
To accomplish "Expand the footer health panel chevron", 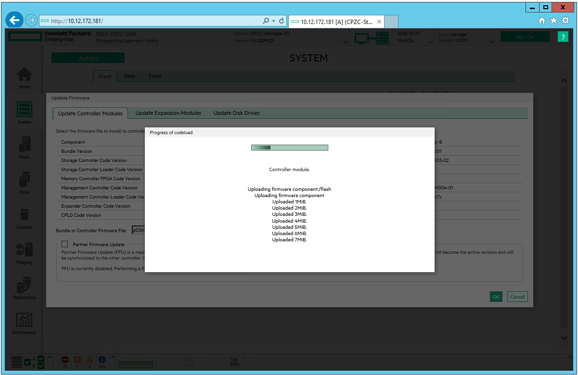I will (x=49, y=357).
